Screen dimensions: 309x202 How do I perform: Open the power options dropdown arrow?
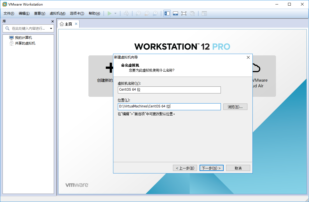coord(116,13)
